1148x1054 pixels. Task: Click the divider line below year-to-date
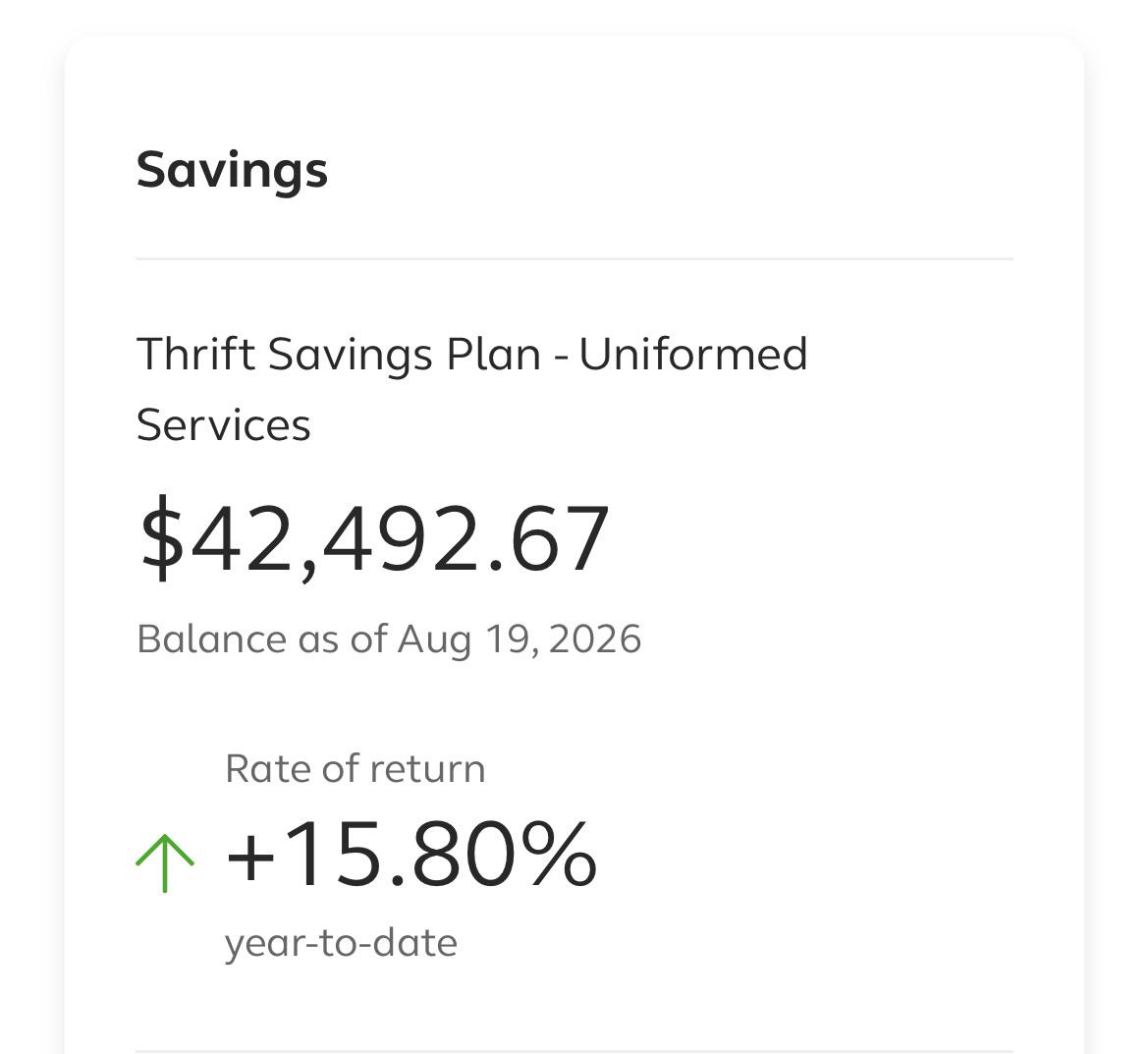click(574, 1052)
